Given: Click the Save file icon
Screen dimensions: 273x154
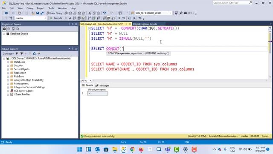Looking at the screenshot, I should click(x=38, y=13).
